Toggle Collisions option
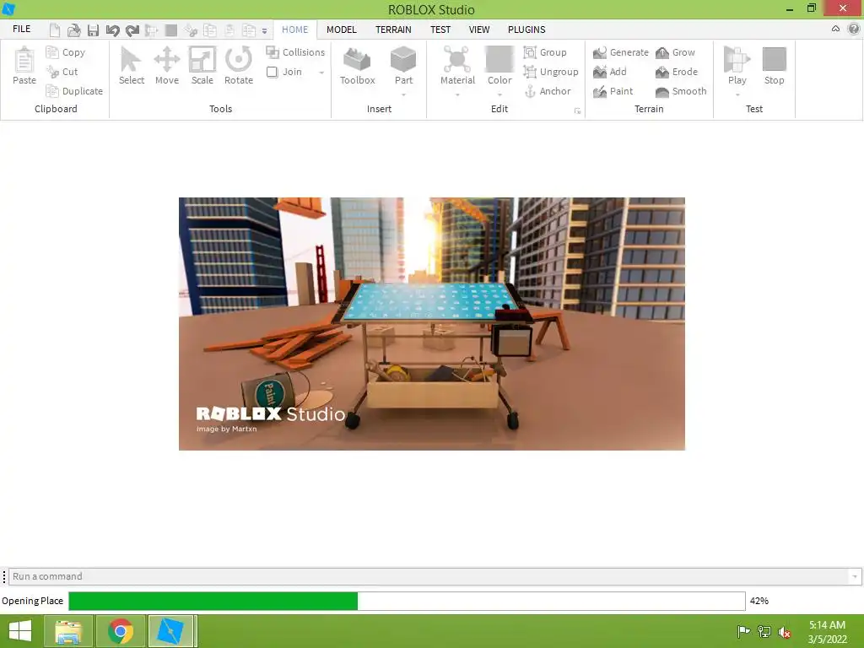This screenshot has width=864, height=648. 295,52
